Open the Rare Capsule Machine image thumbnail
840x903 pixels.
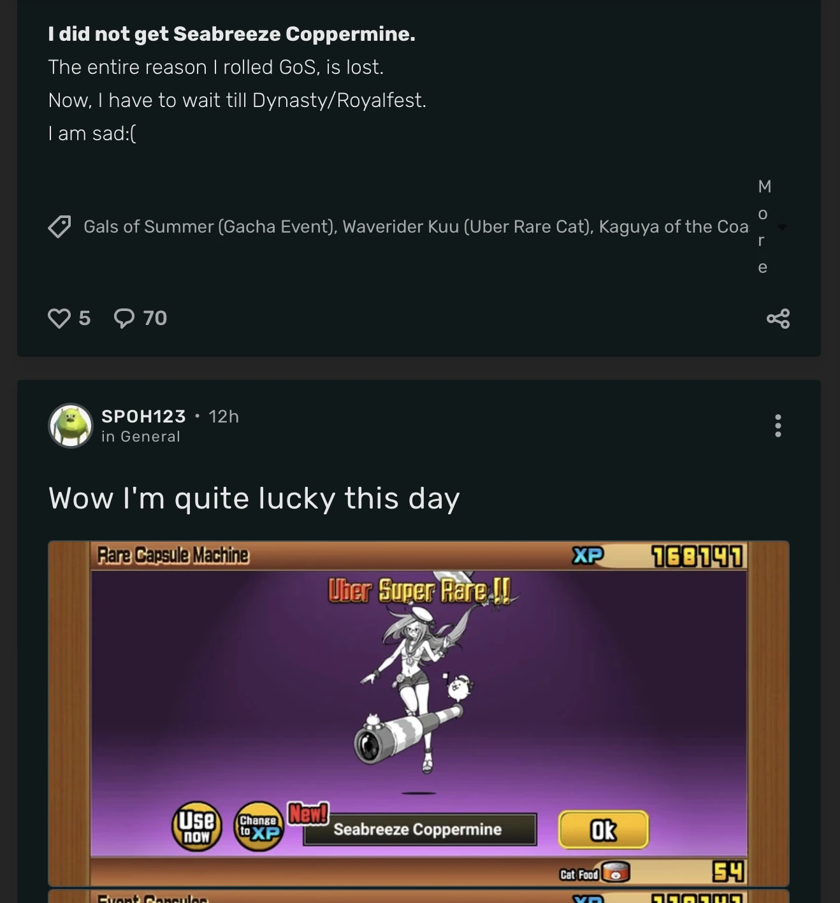pyautogui.click(x=419, y=714)
